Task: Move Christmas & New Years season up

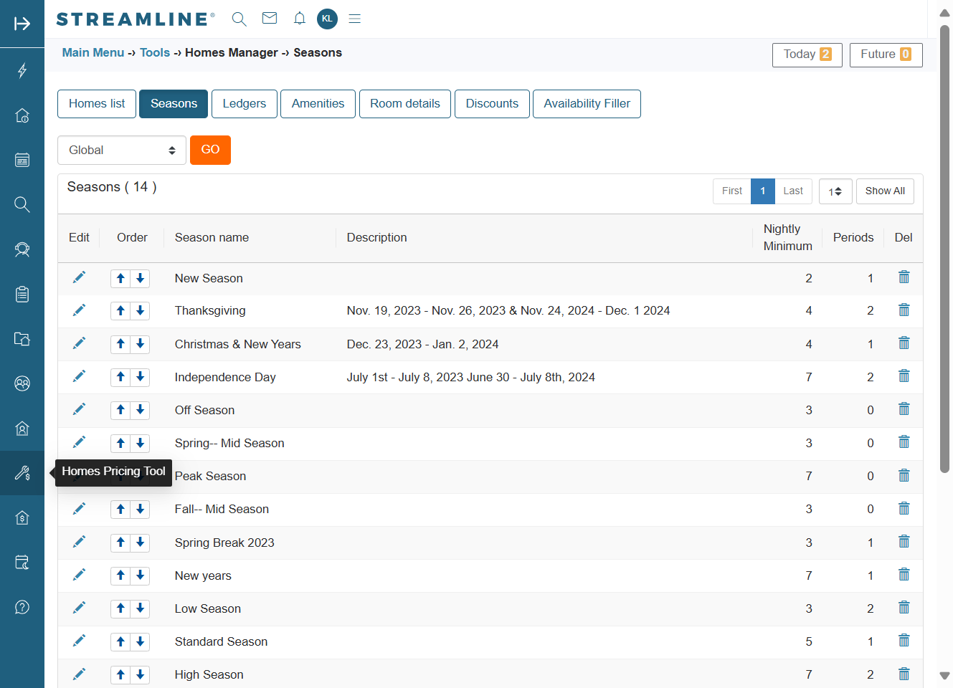Action: pos(120,344)
